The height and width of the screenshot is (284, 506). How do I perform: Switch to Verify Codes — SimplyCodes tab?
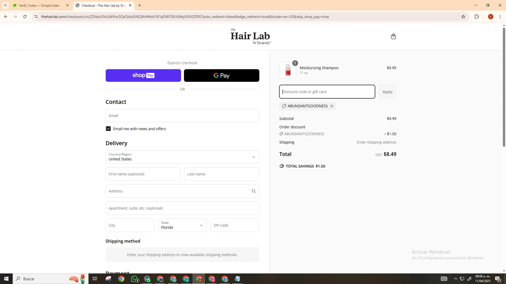[39, 5]
